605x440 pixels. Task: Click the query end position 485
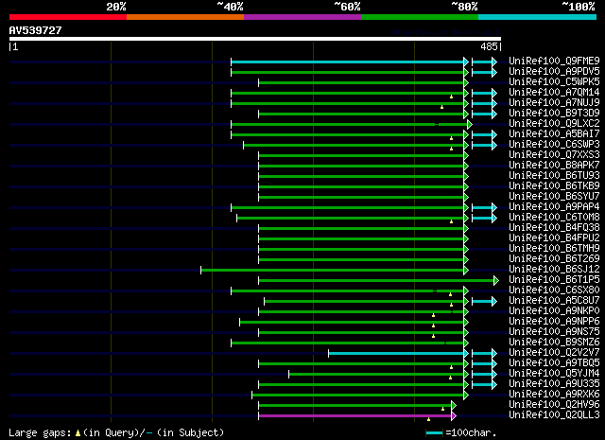pos(489,46)
